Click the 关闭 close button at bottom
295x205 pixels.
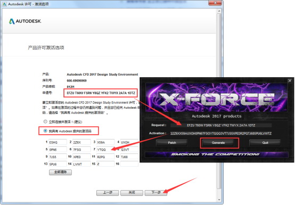(x=132, y=193)
